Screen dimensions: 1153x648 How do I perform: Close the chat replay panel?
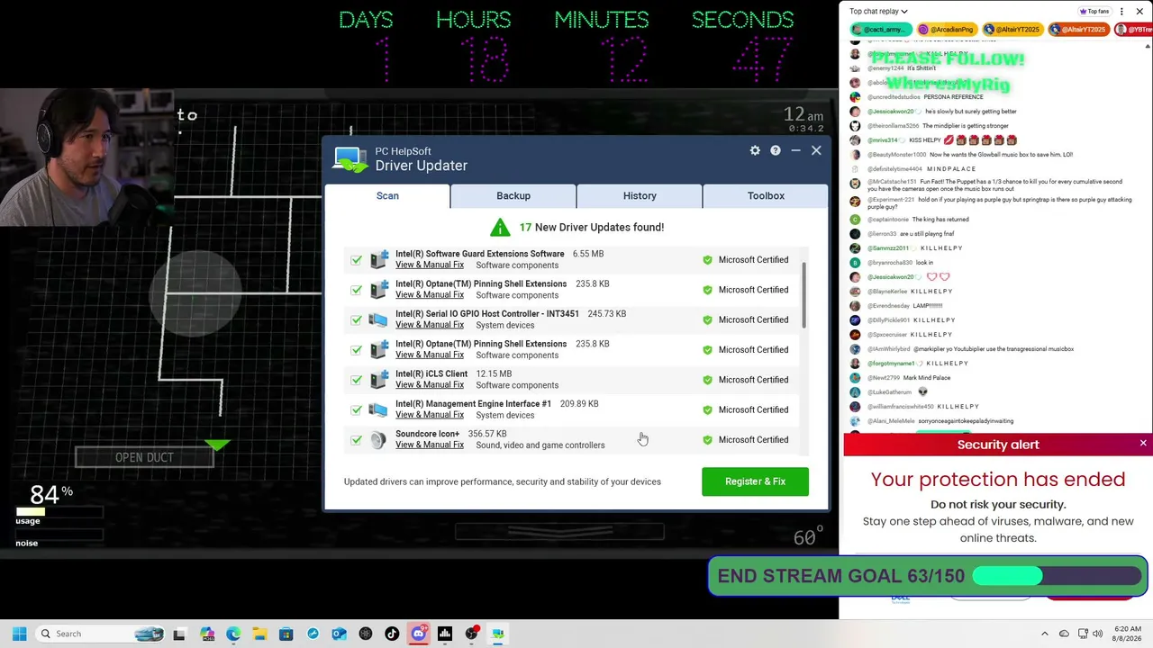[x=1139, y=12]
